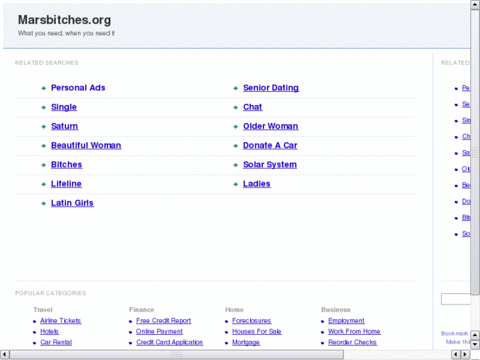Click the arrow icon beside Latin Girls

(44, 203)
